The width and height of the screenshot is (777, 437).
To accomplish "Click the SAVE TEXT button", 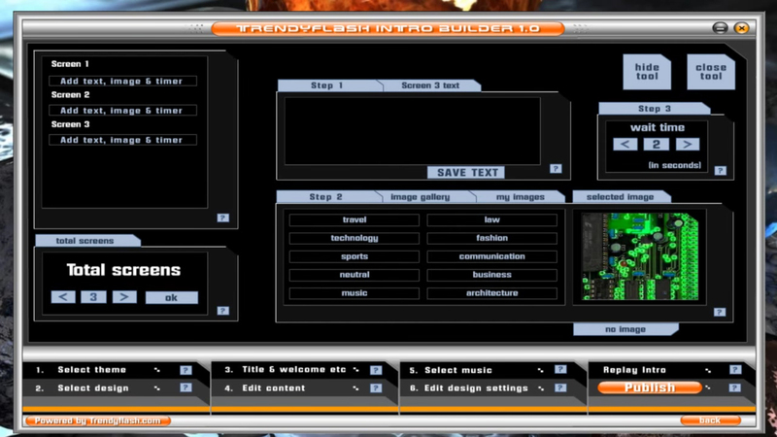I will [x=466, y=173].
